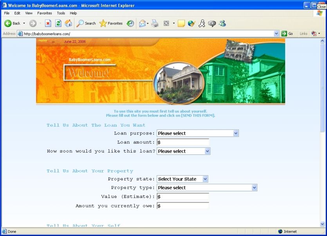
Task: Go to the Home page icon
Action: coord(68,24)
